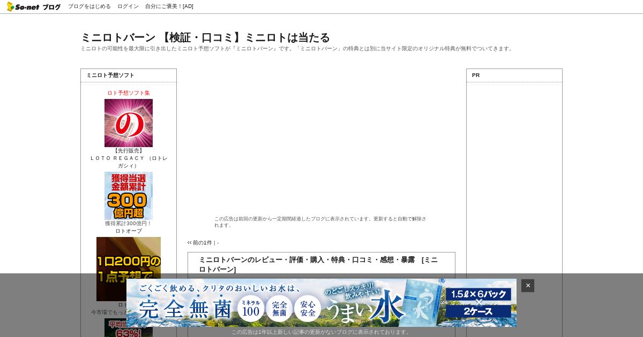The height and width of the screenshot is (337, 643).
Task: Click the PR sidebar heading
Action: [476, 75]
